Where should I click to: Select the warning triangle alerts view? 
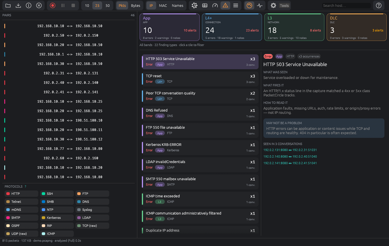[x=225, y=5]
